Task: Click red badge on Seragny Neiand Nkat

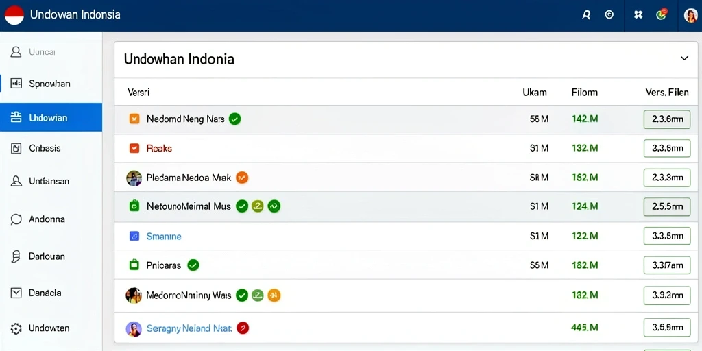Action: coord(242,328)
